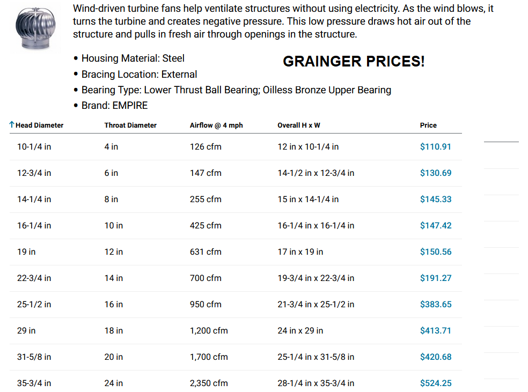Select the $145.33 price link
This screenshot has height=392, width=528.
click(436, 199)
